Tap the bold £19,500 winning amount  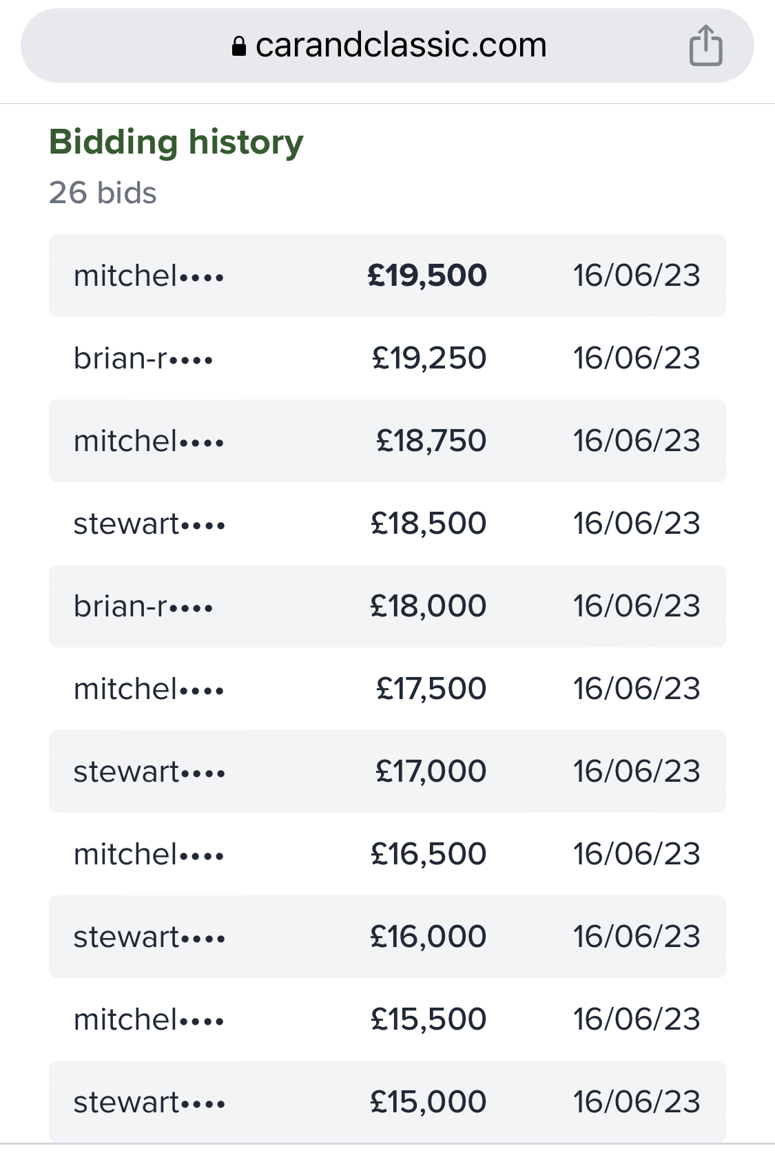427,275
